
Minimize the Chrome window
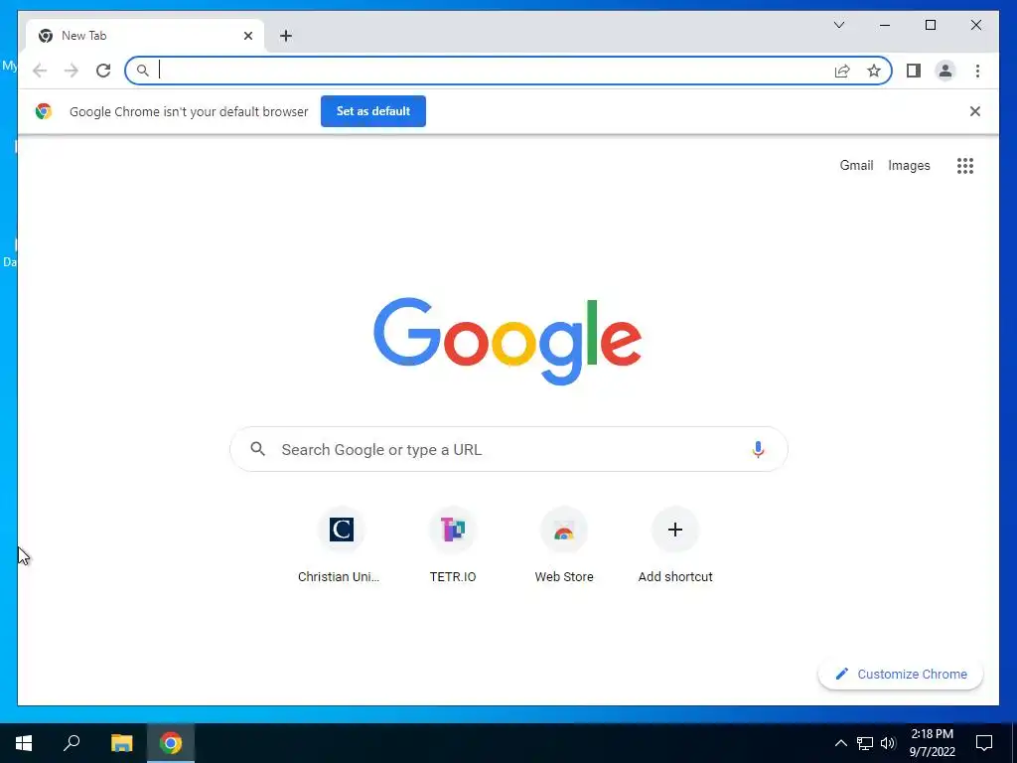[x=885, y=25]
